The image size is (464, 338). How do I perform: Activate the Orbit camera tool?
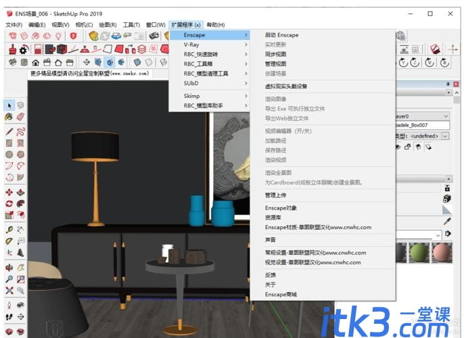9,268
